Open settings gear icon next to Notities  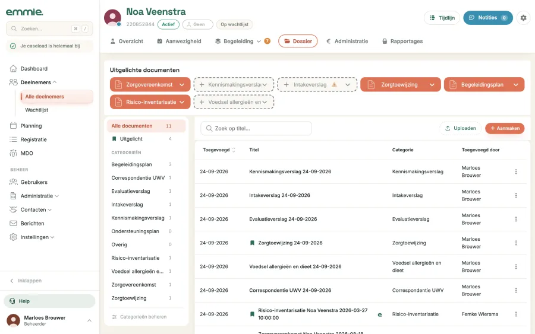[x=523, y=18]
